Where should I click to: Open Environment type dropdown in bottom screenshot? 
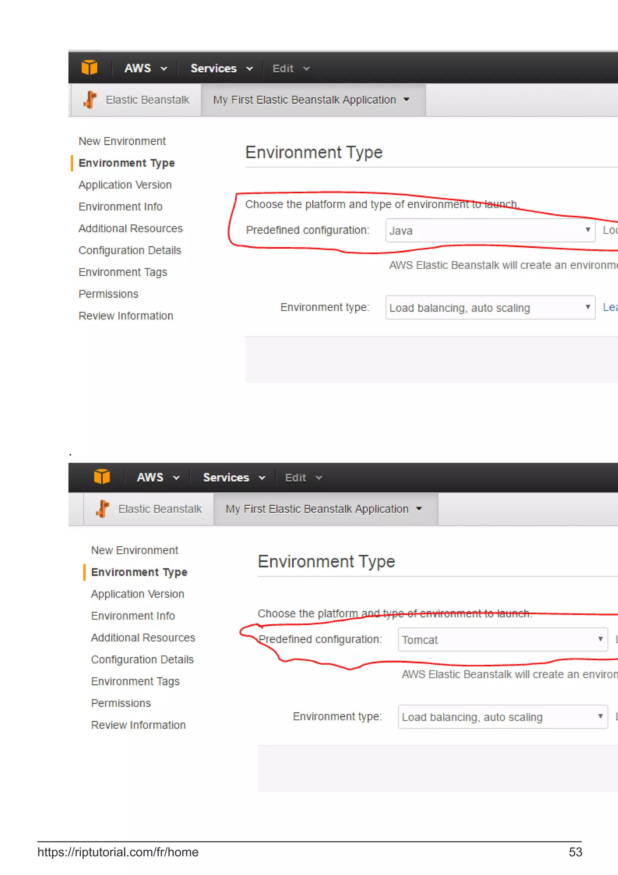tap(503, 717)
